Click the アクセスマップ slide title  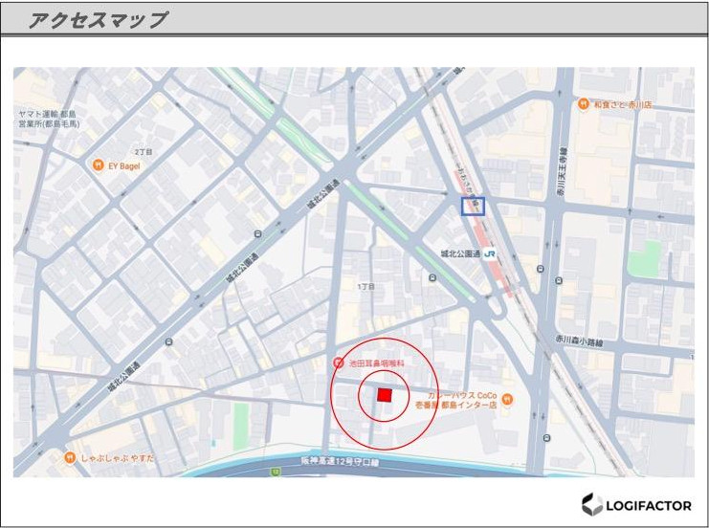tap(98, 20)
